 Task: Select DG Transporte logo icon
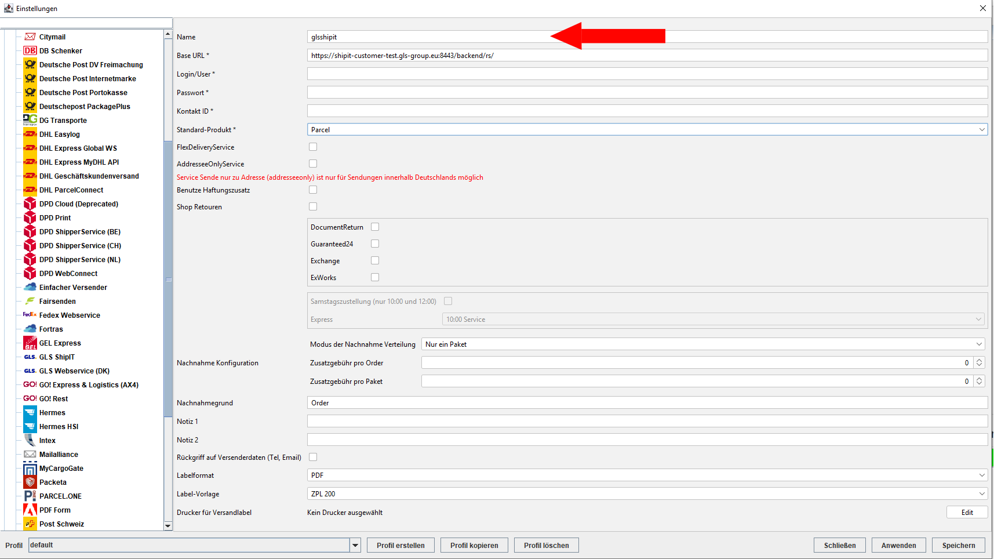(30, 120)
